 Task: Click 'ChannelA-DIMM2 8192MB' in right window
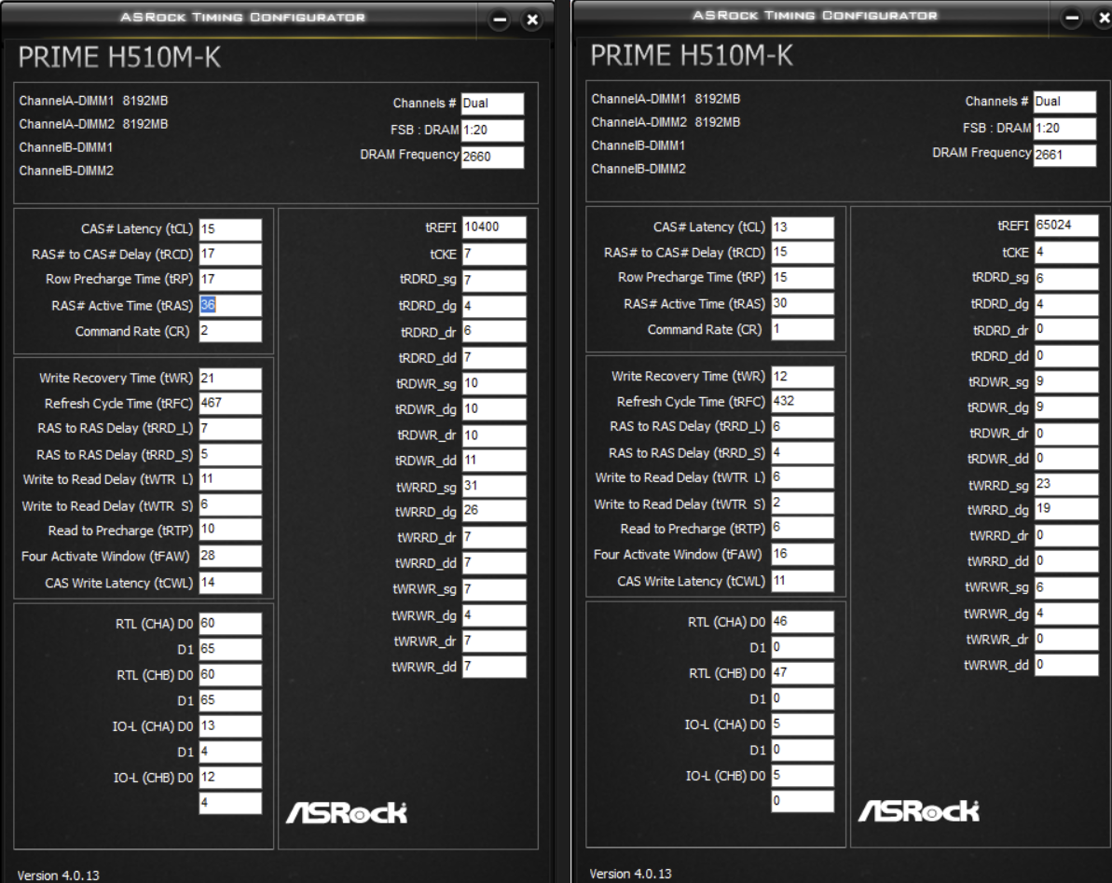pyautogui.click(x=666, y=122)
